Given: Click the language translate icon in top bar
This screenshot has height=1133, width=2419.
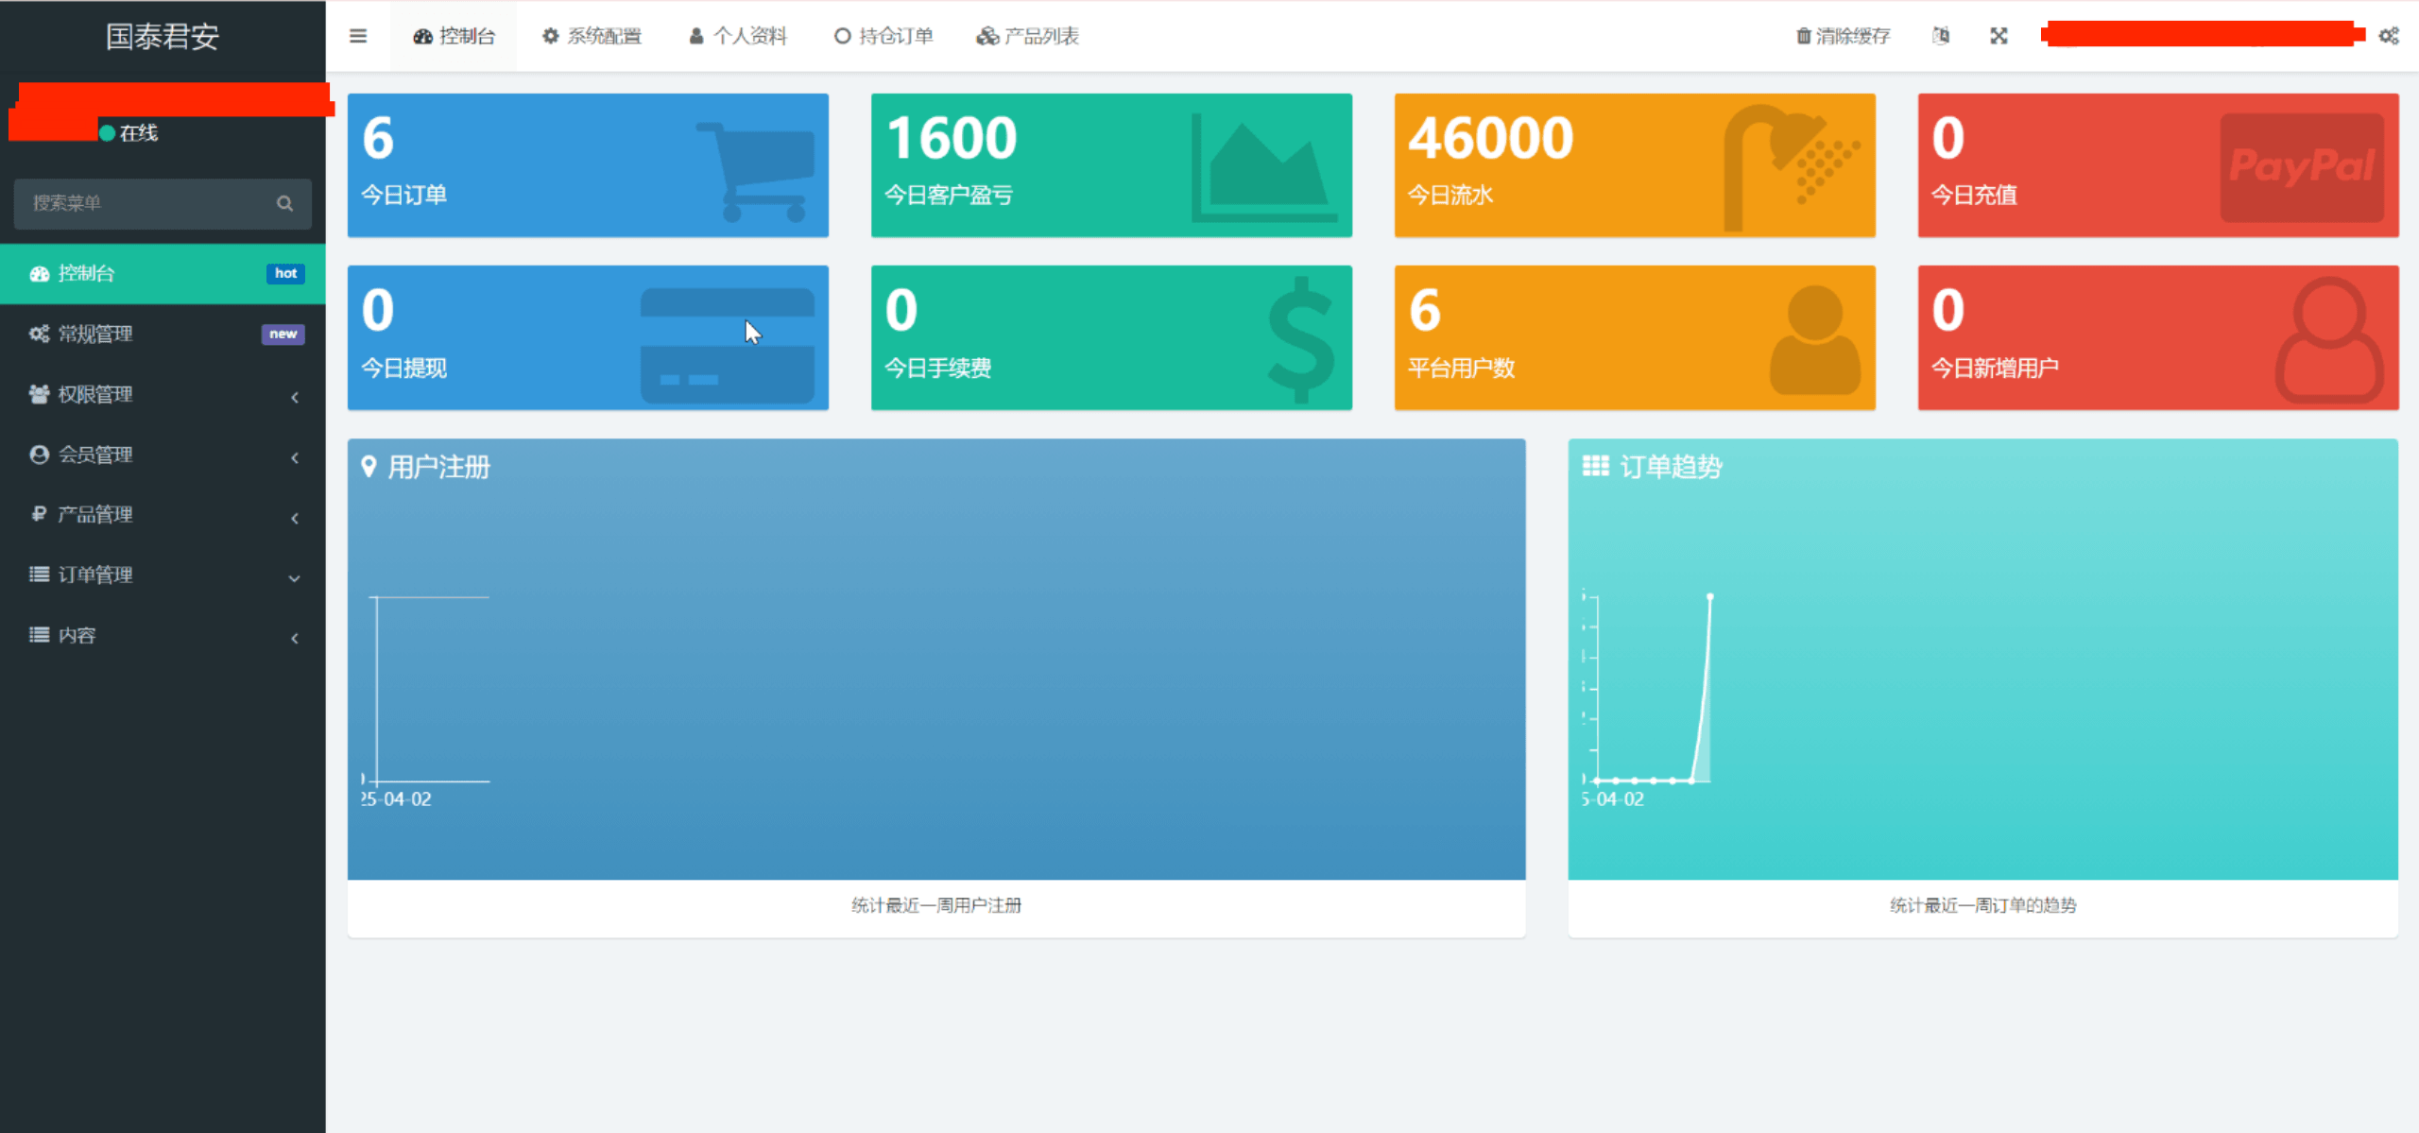Looking at the screenshot, I should [x=1941, y=36].
